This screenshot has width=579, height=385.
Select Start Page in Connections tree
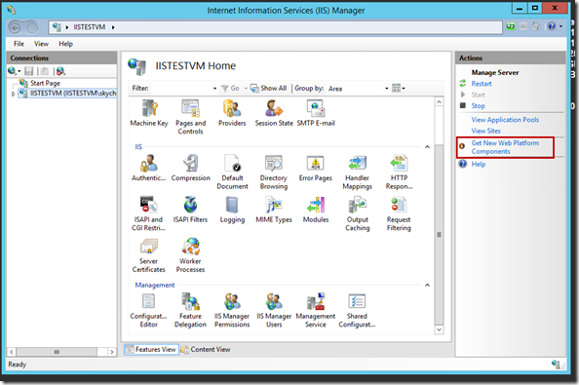(45, 83)
